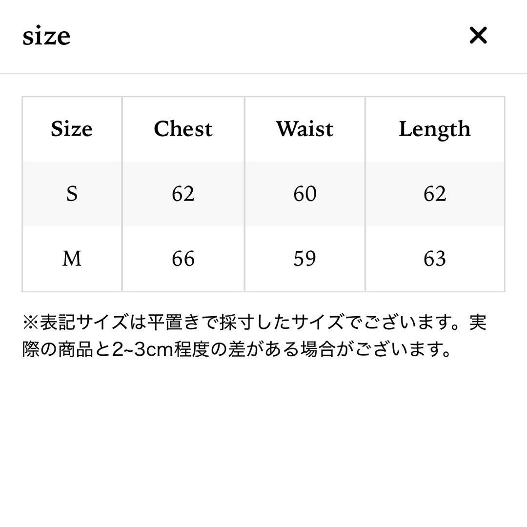
Task: Select the length value 63 for size M
Action: coord(435,259)
